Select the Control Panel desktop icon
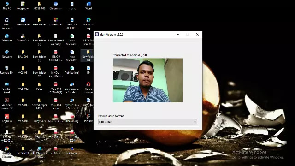Image resolution: width=295 pixels, height=166 pixels. click(7, 88)
